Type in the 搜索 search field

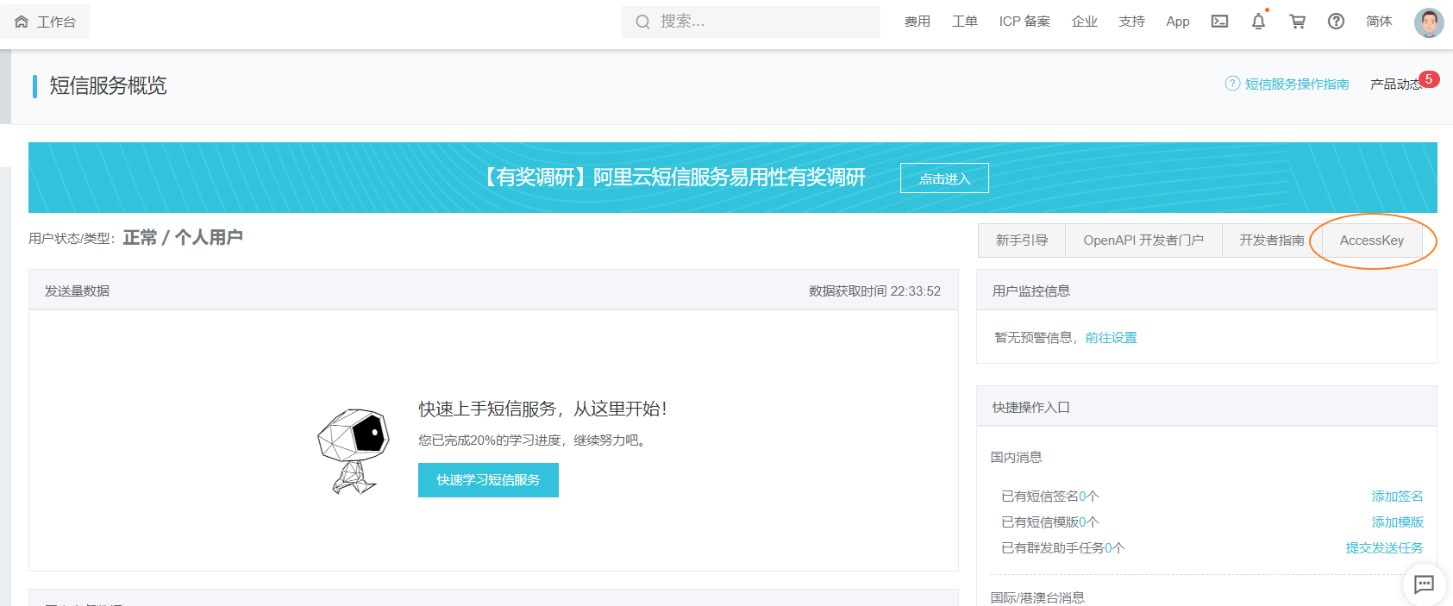tap(759, 22)
